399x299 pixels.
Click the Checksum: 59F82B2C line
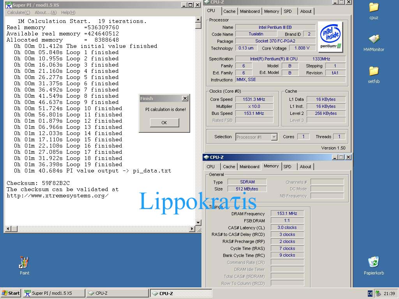[38, 183]
